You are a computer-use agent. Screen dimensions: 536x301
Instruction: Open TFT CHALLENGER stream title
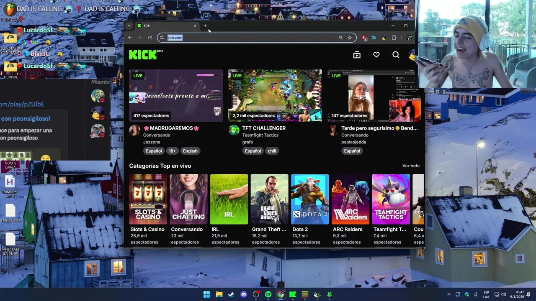coord(264,128)
